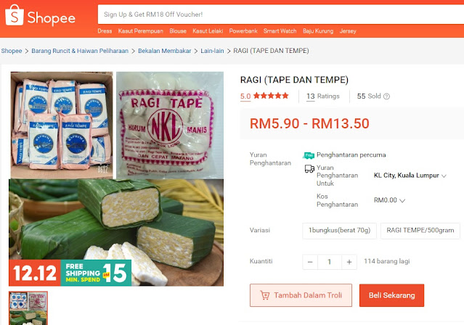This screenshot has width=464, height=325.
Task: Open the Barang Runcit & Haiwan Peliharaan breadcrumb
Action: [x=80, y=51]
